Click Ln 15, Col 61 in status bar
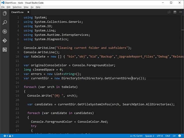The height and width of the screenshot is (138, 184). point(136,136)
